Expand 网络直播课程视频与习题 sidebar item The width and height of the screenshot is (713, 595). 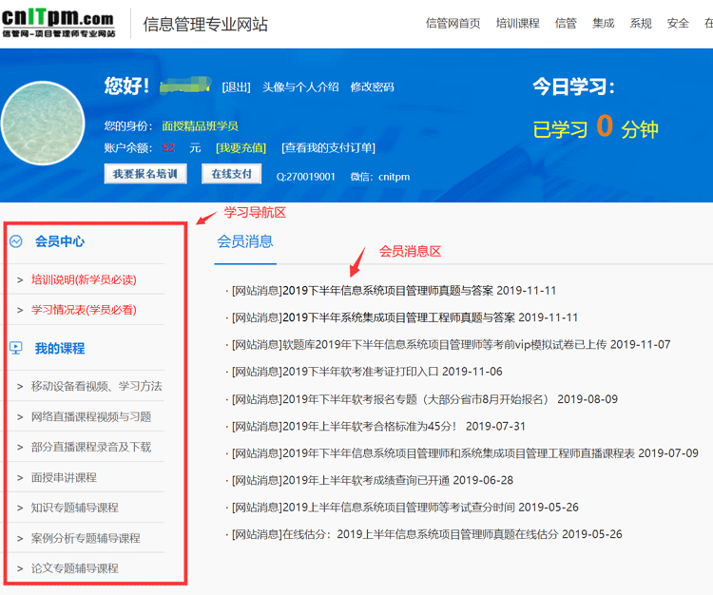(90, 416)
